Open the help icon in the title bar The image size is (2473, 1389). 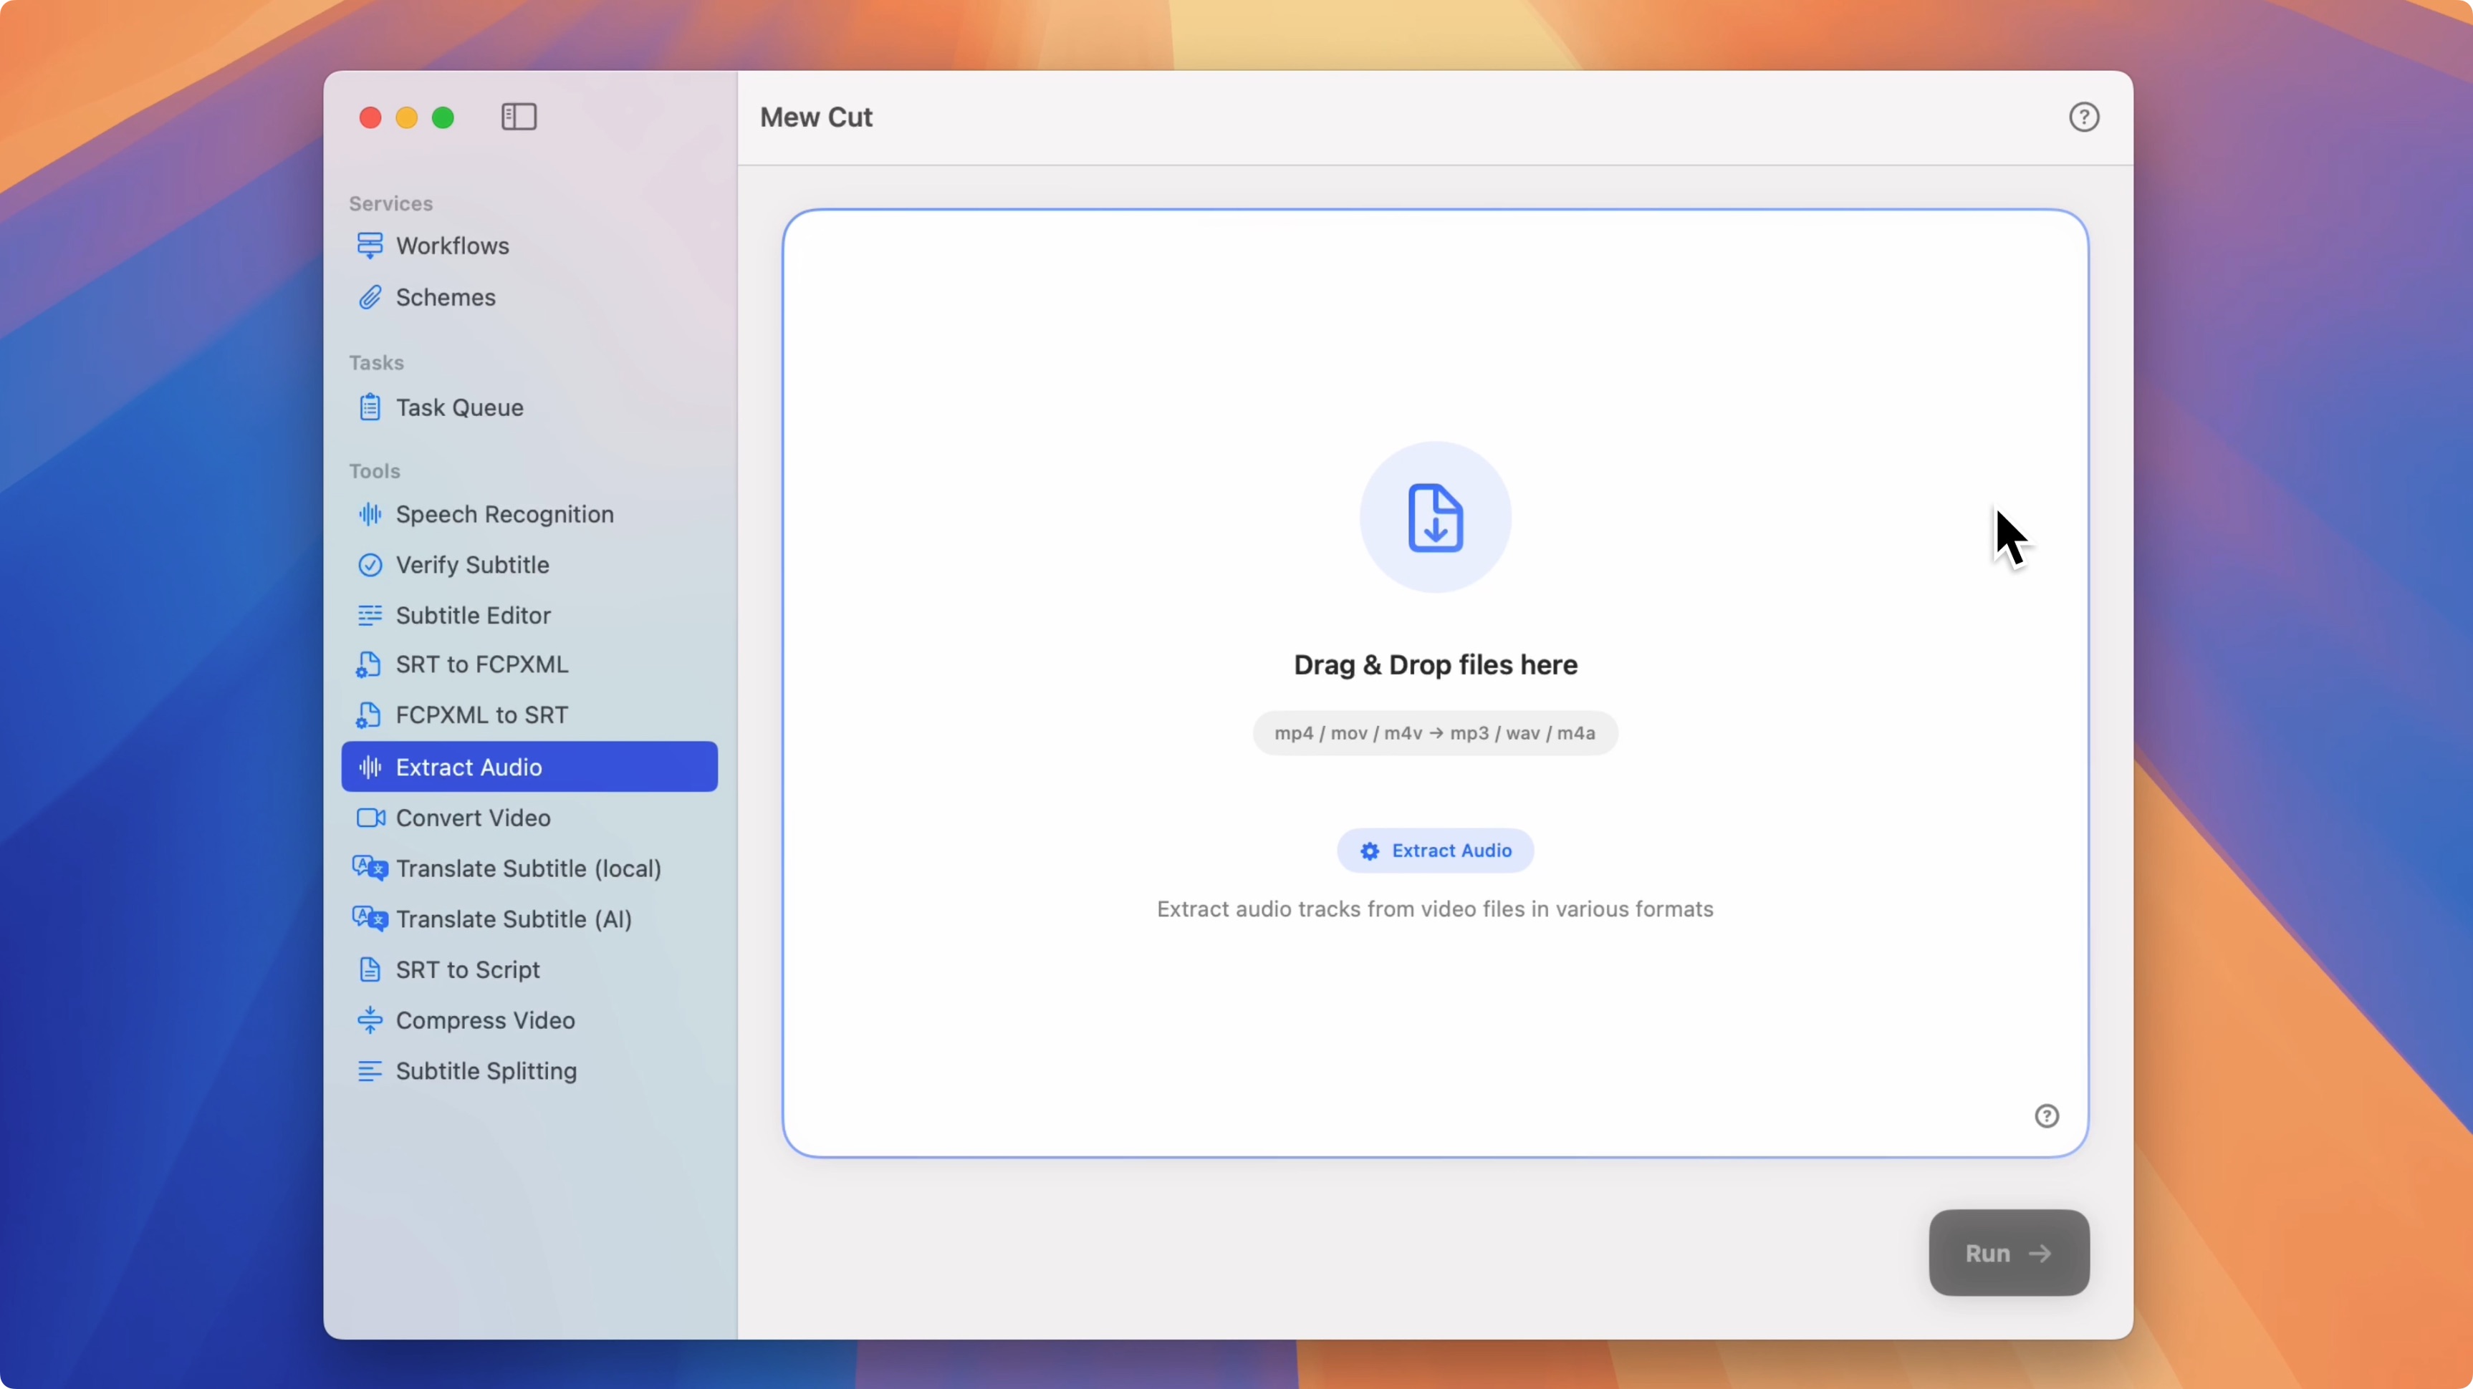pos(2084,117)
